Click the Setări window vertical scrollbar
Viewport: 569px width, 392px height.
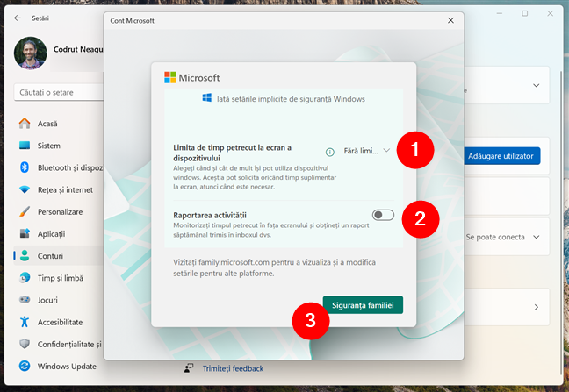coord(561,221)
